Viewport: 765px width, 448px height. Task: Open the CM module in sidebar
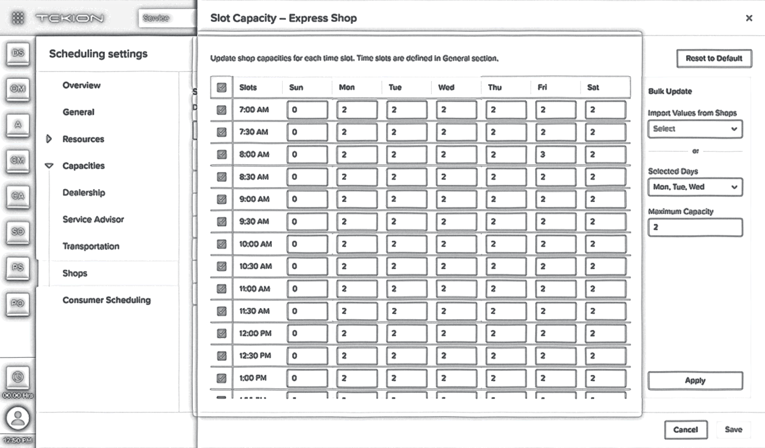click(x=18, y=161)
